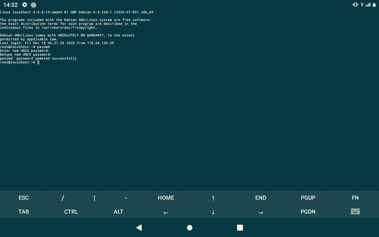This screenshot has width=379, height=237.
Task: Tap the round app notification icon
Action: 33,5
